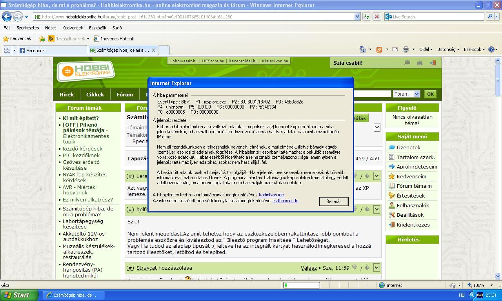Open the Kedvencek favorites star button
502x301 pixels.
[17, 38]
